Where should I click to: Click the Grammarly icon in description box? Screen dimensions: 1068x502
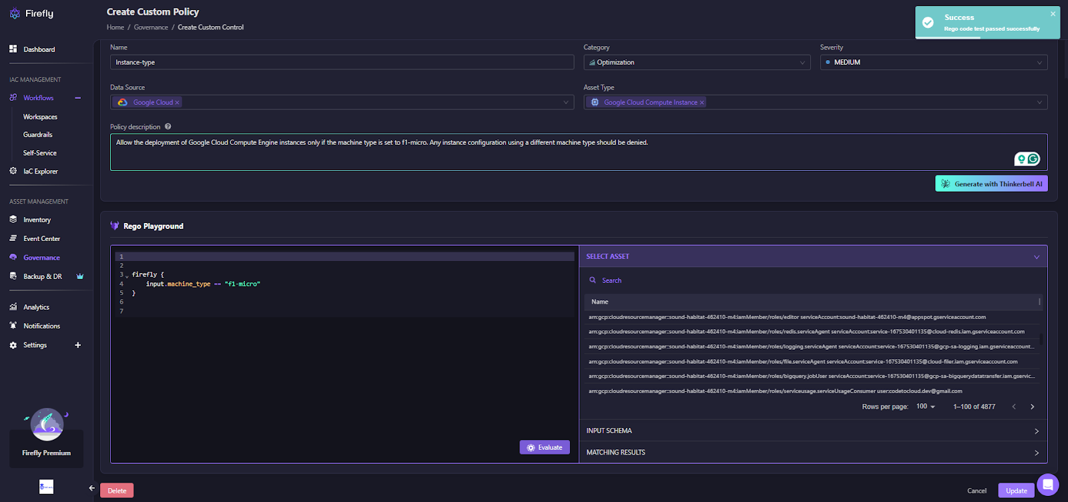click(1033, 159)
